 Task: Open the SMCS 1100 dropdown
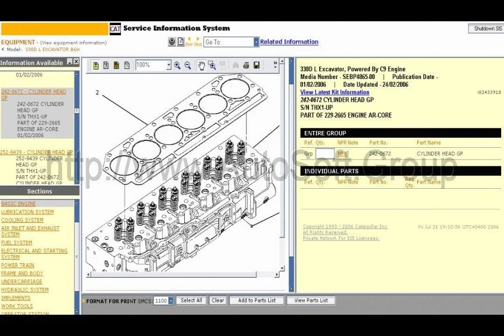[171, 301]
